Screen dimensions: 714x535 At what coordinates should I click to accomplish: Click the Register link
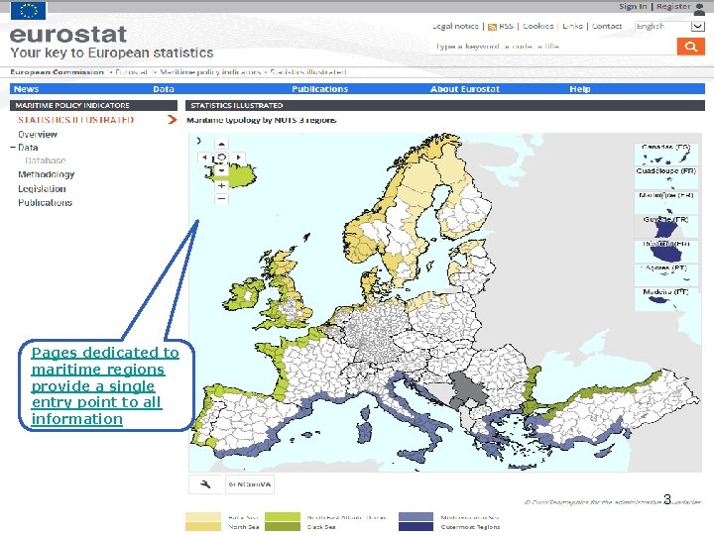[673, 6]
